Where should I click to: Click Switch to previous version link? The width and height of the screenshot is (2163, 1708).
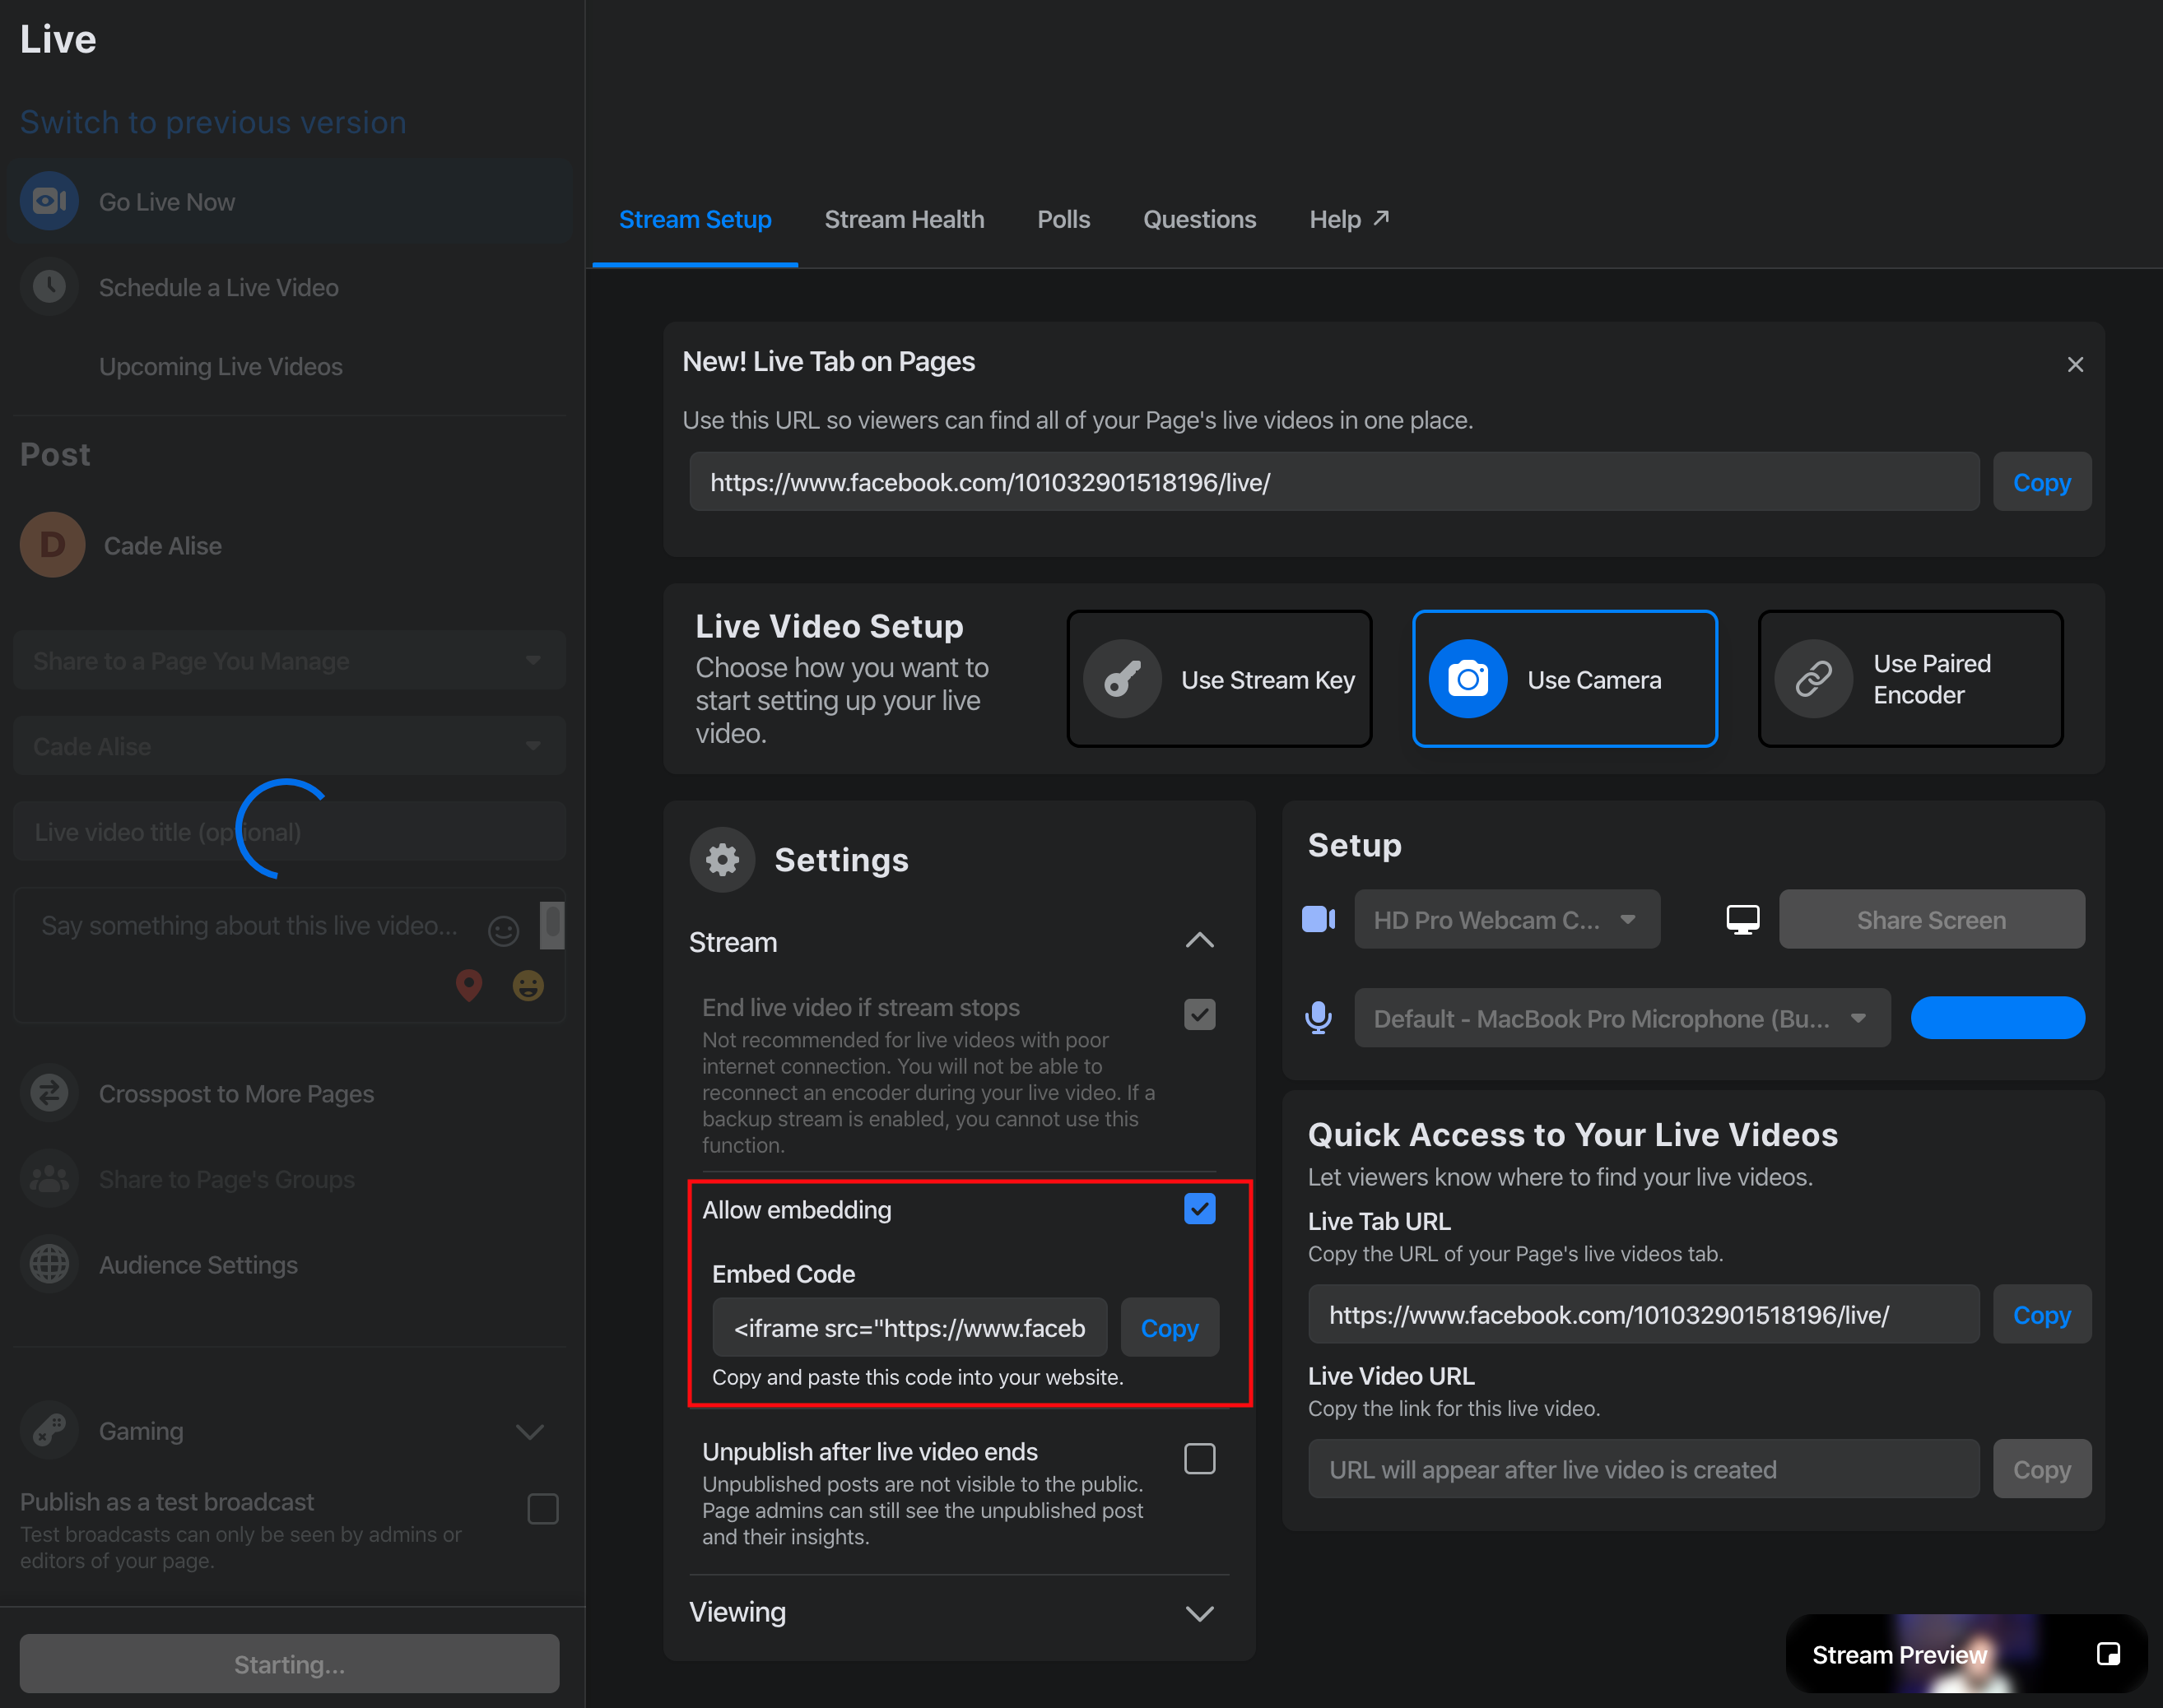click(x=213, y=122)
